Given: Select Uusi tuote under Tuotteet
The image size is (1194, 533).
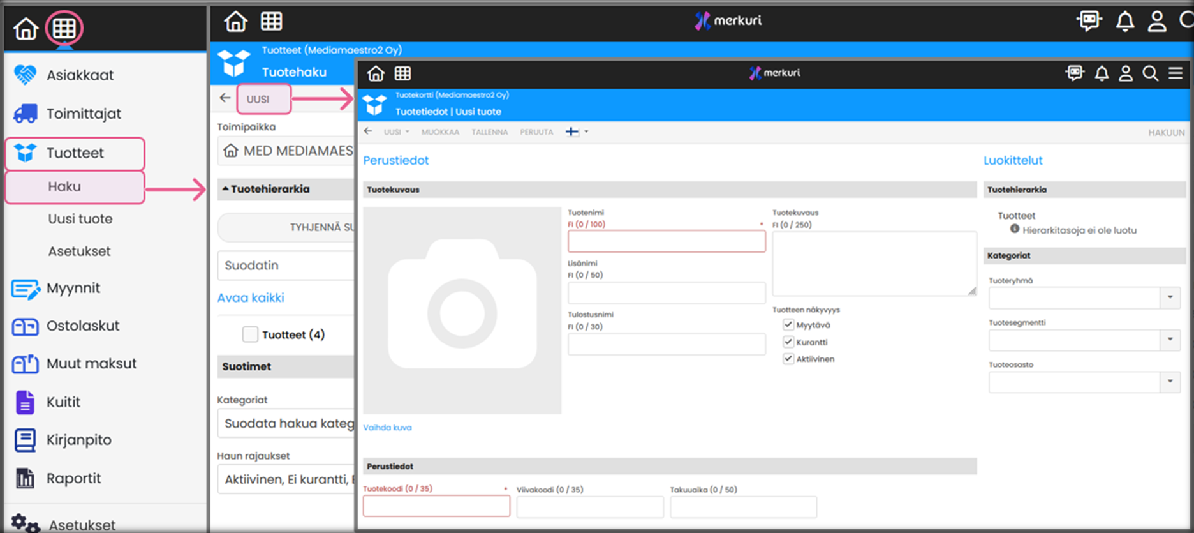Looking at the screenshot, I should (x=80, y=219).
